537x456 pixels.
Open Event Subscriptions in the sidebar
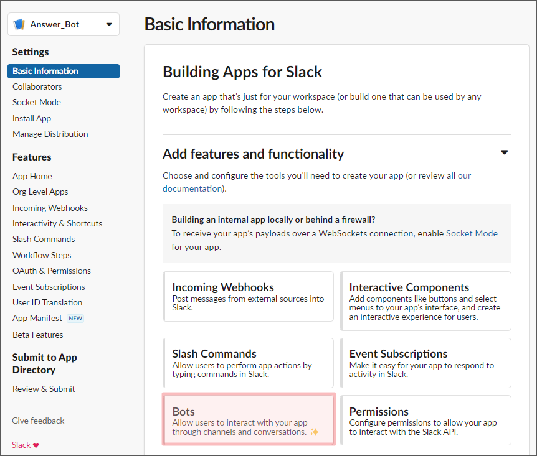[49, 287]
